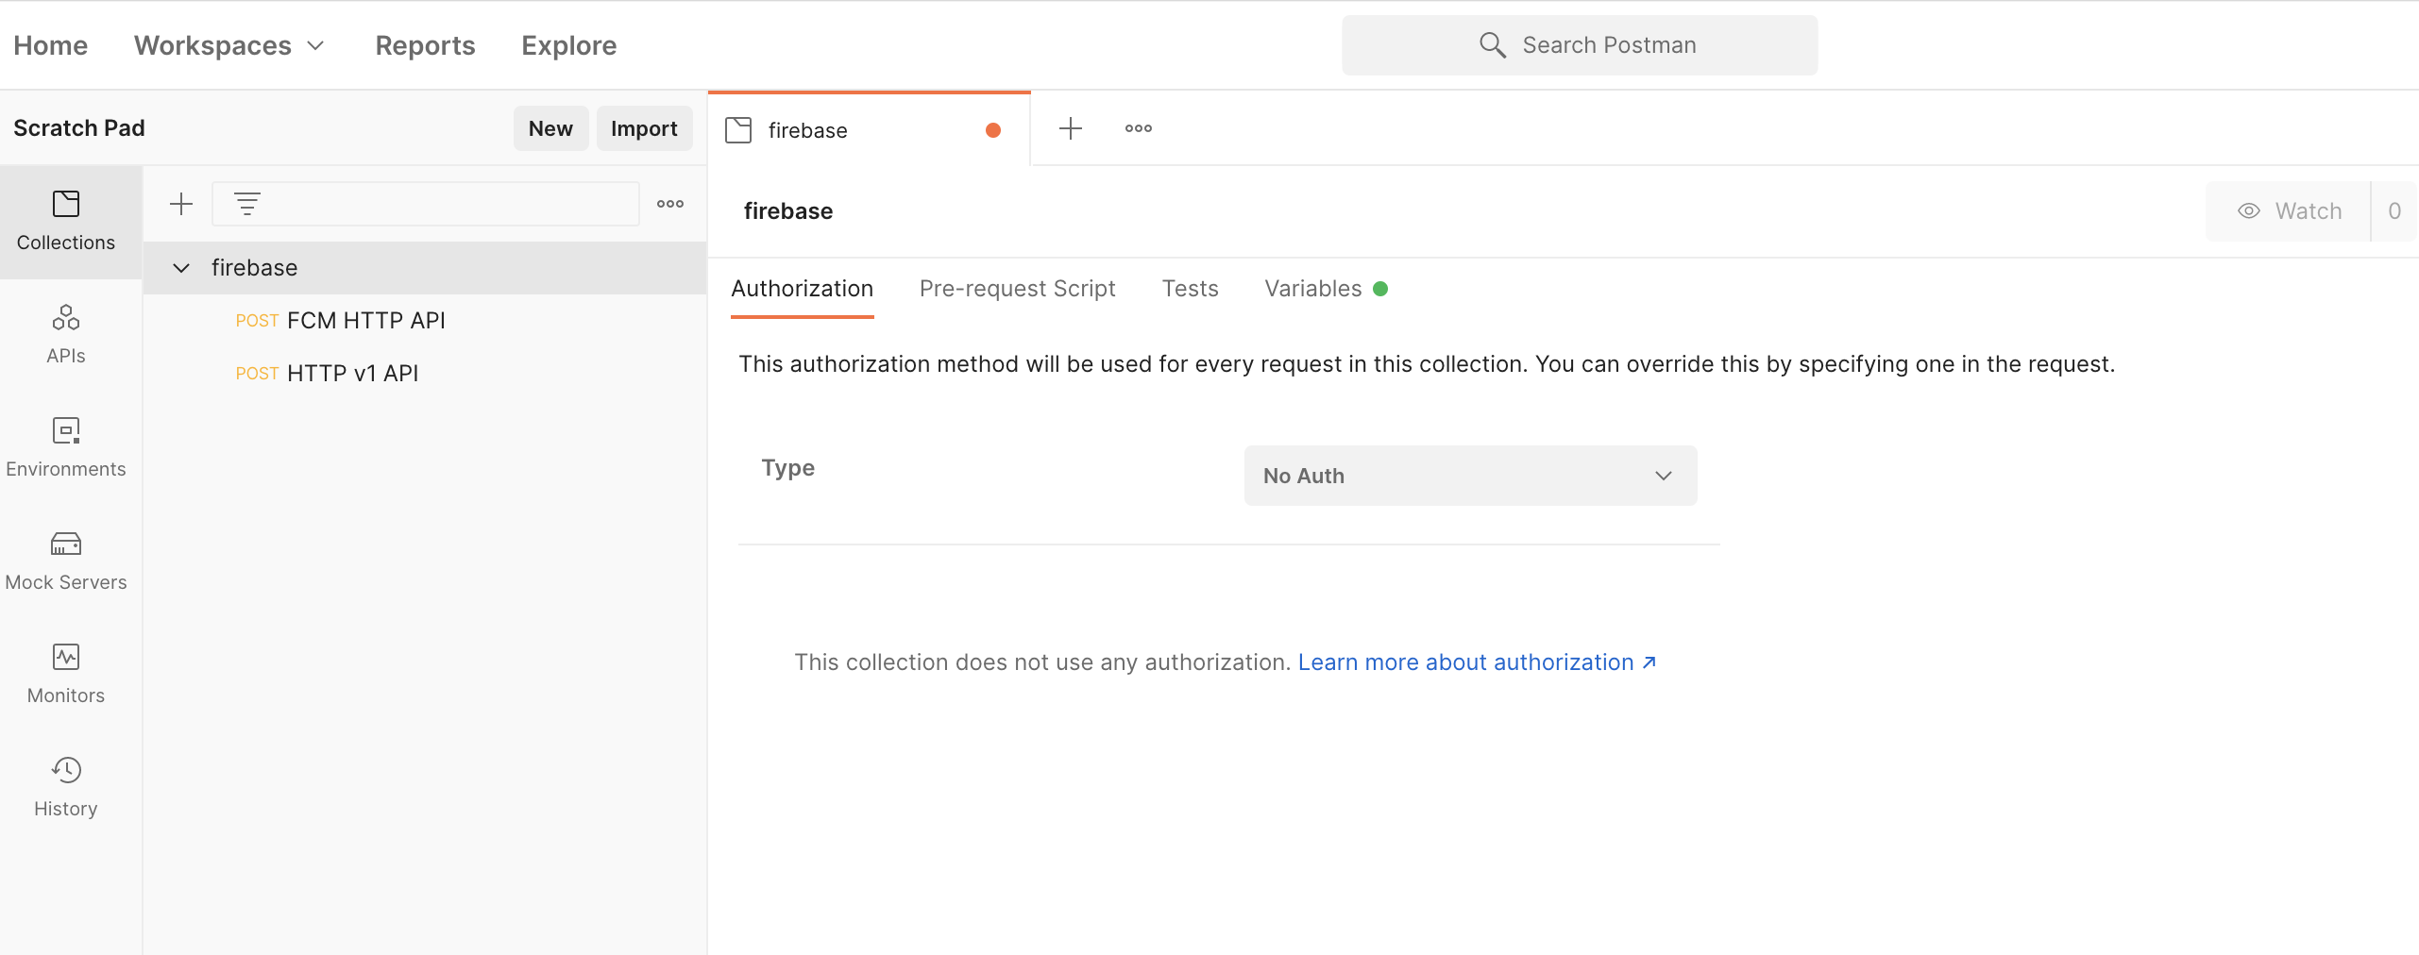Click the New button
The width and height of the screenshot is (2419, 955).
[x=550, y=128]
